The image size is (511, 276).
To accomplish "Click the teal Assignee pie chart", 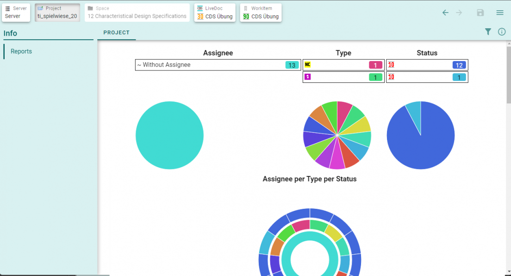I will click(169, 135).
